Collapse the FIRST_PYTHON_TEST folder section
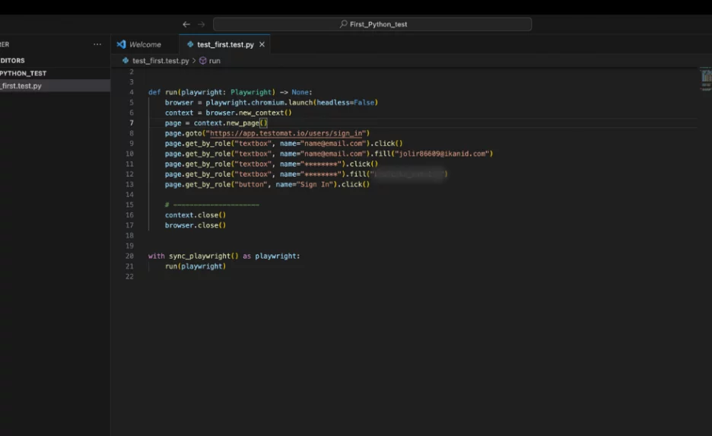 23,73
